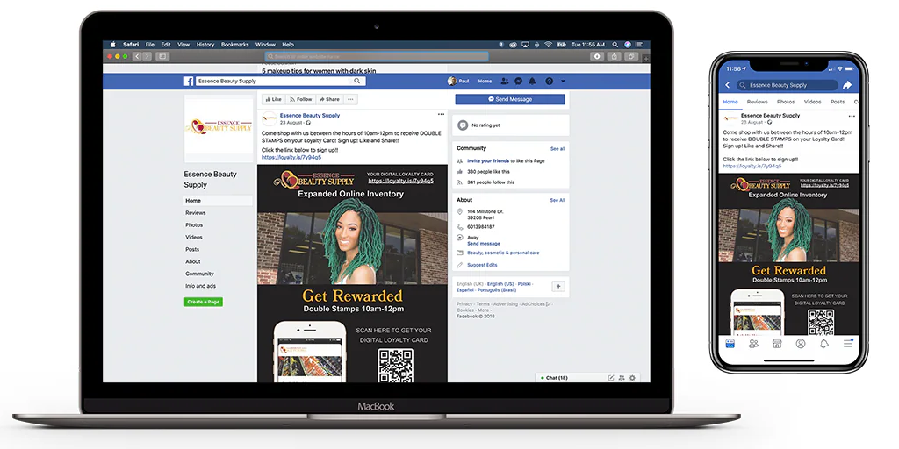This screenshot has height=449, width=899.
Task: Tap the back arrow on the phone
Action: (728, 85)
